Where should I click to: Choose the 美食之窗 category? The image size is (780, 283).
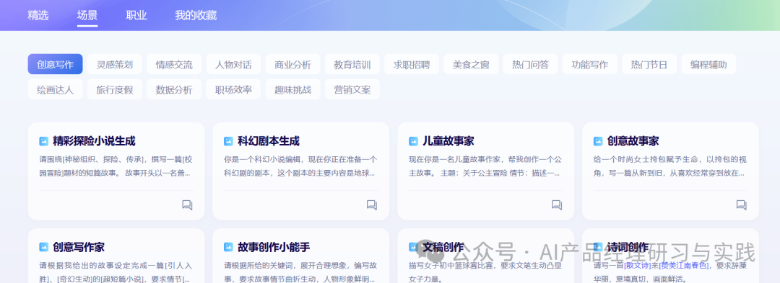(471, 64)
